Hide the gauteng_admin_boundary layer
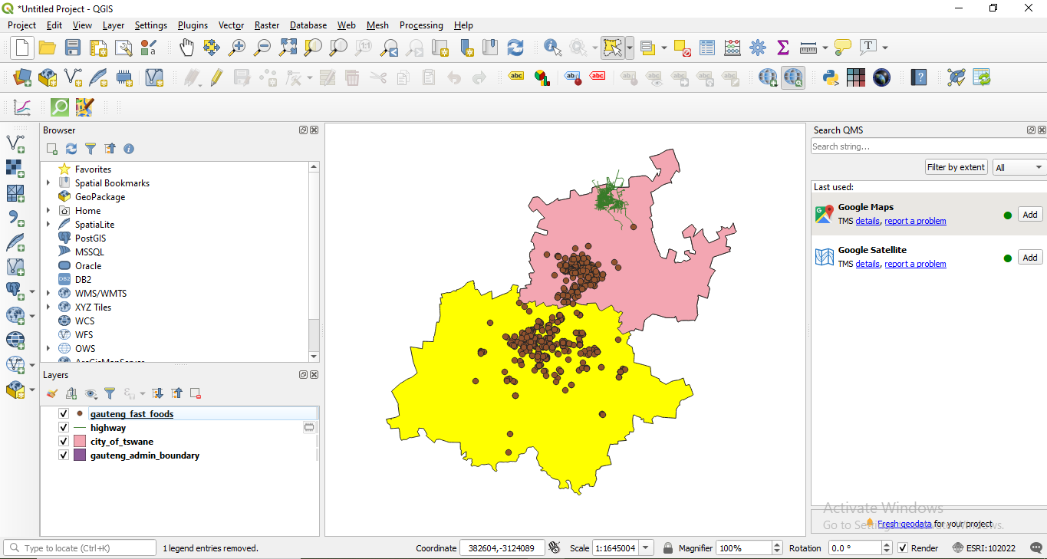 coord(64,455)
